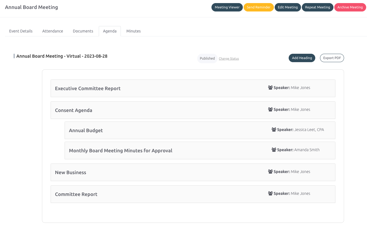Click the Change Status link
The image size is (367, 229).
pos(229,59)
